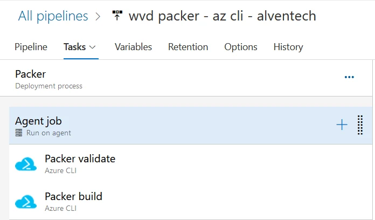Add a task to Agent job
Viewport: 375px width, 220px height.
(342, 125)
